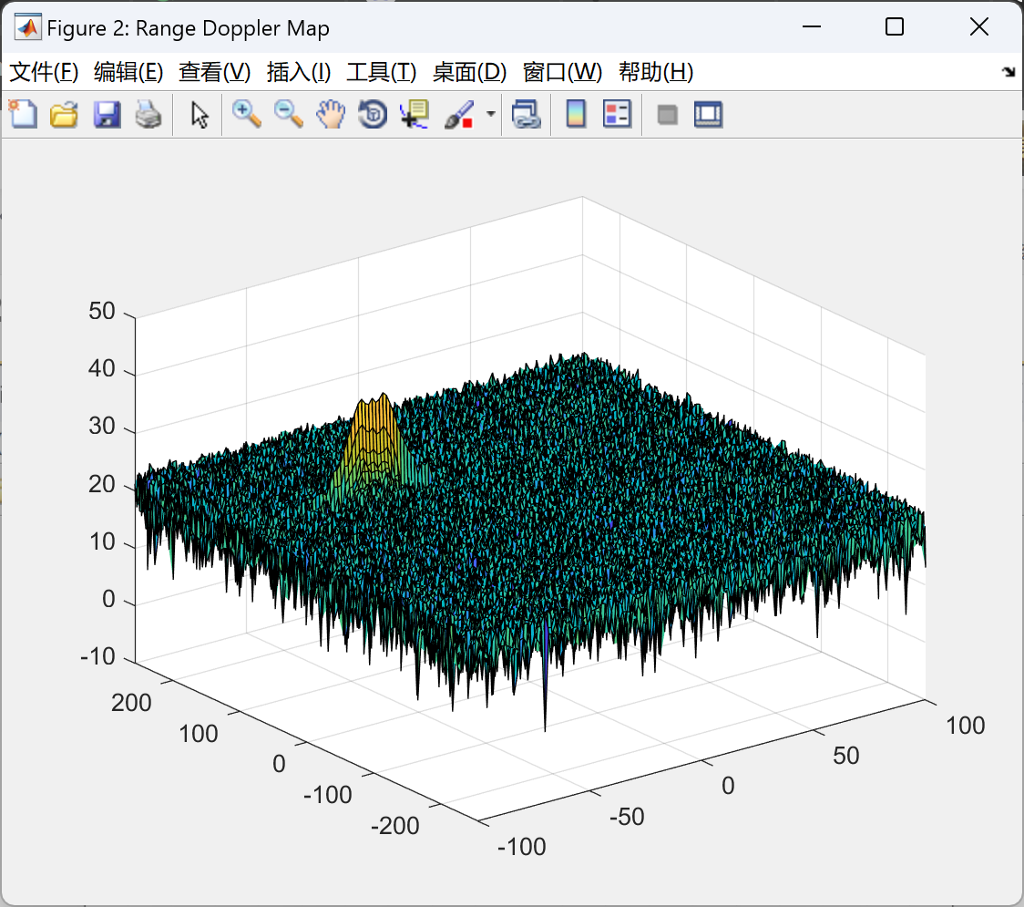The width and height of the screenshot is (1024, 907).
Task: Choose the Brush/Select Data tool
Action: 459,114
